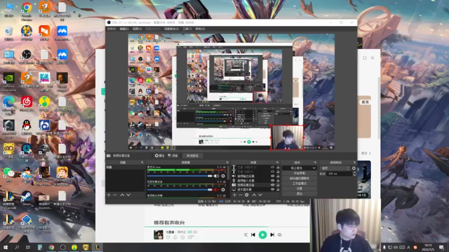The width and height of the screenshot is (449, 252).
Task: Adjust the Mic/Aux volume slider
Action: tap(180, 176)
